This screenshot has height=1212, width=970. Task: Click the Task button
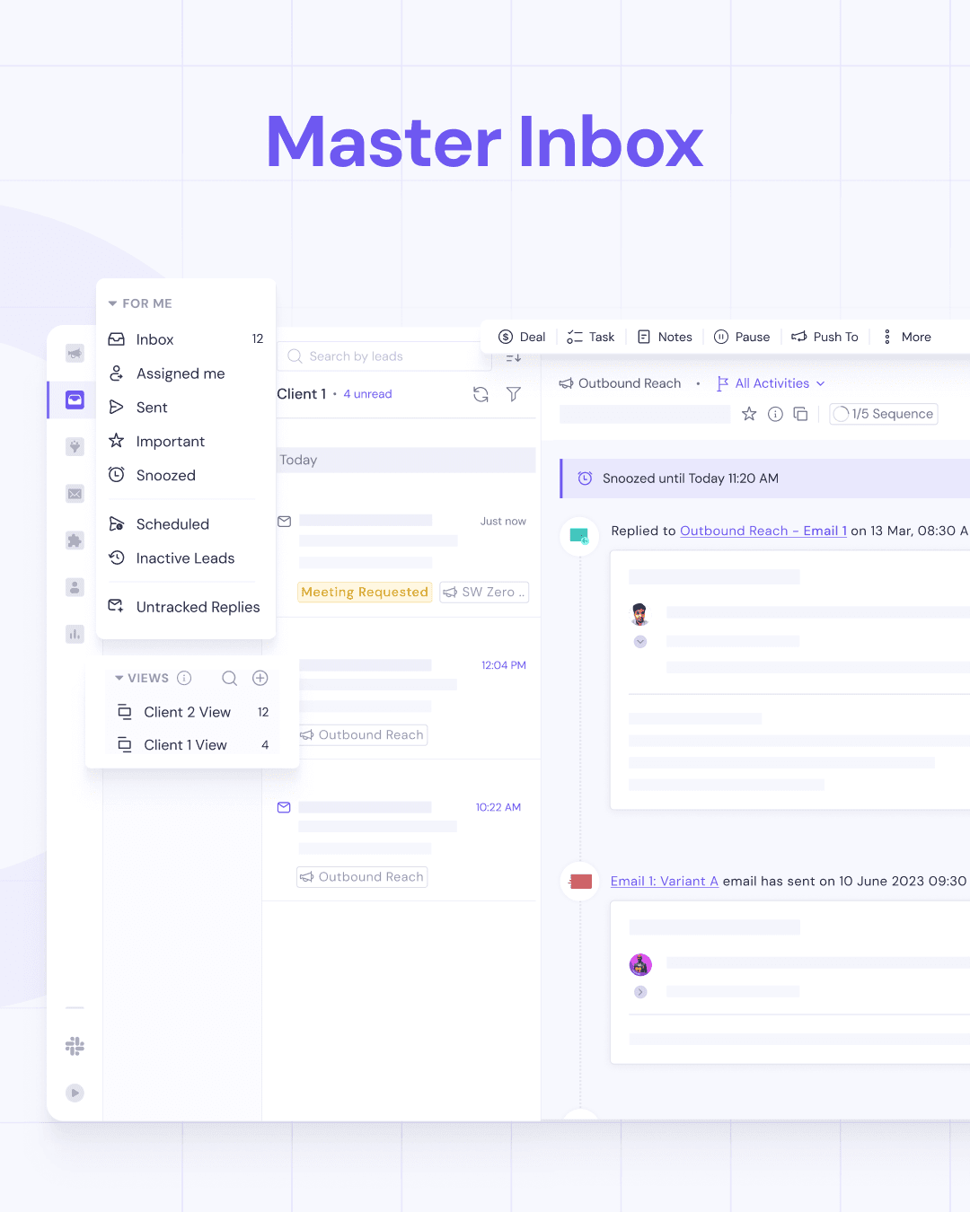click(x=591, y=337)
